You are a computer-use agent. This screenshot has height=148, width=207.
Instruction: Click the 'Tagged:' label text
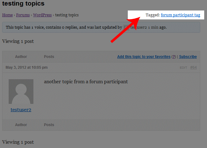(x=153, y=15)
